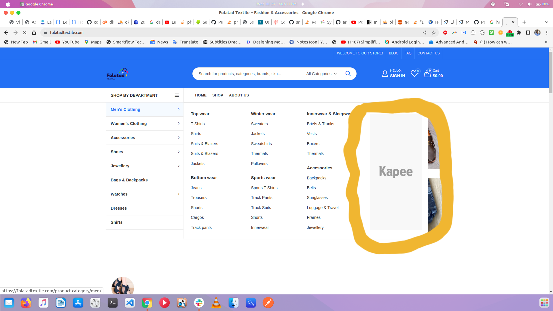Viewport: 553px width, 311px height.
Task: Expand Women's Clothing submenu arrow
Action: pyautogui.click(x=179, y=124)
